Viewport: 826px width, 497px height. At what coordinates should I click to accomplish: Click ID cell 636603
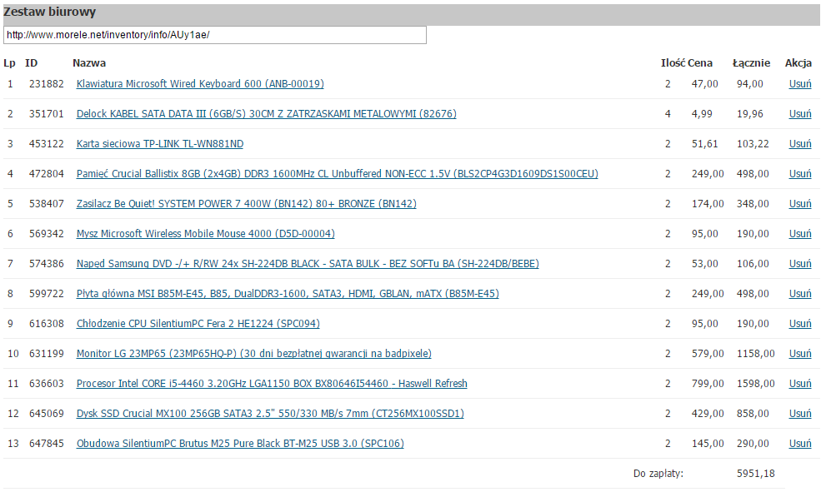pyautogui.click(x=47, y=384)
